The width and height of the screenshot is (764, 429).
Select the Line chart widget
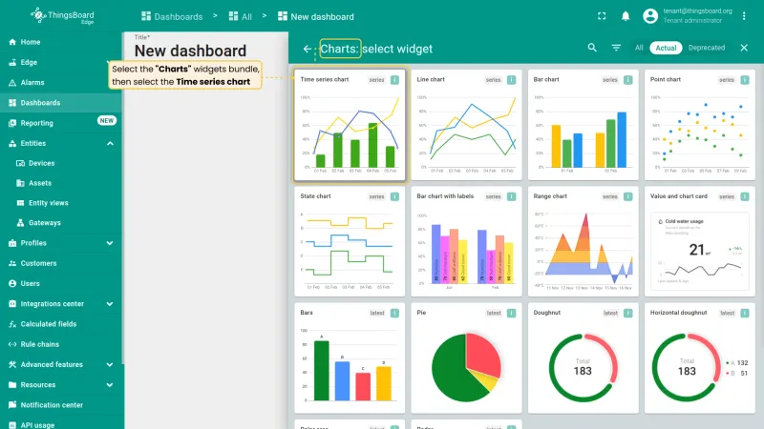(466, 125)
